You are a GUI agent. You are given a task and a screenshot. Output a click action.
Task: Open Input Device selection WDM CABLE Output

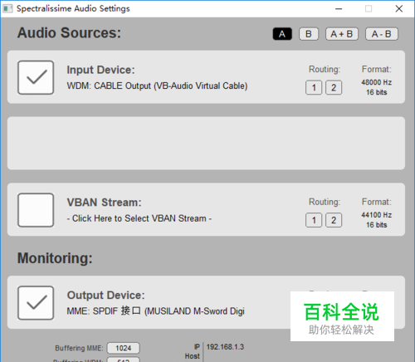(x=157, y=86)
